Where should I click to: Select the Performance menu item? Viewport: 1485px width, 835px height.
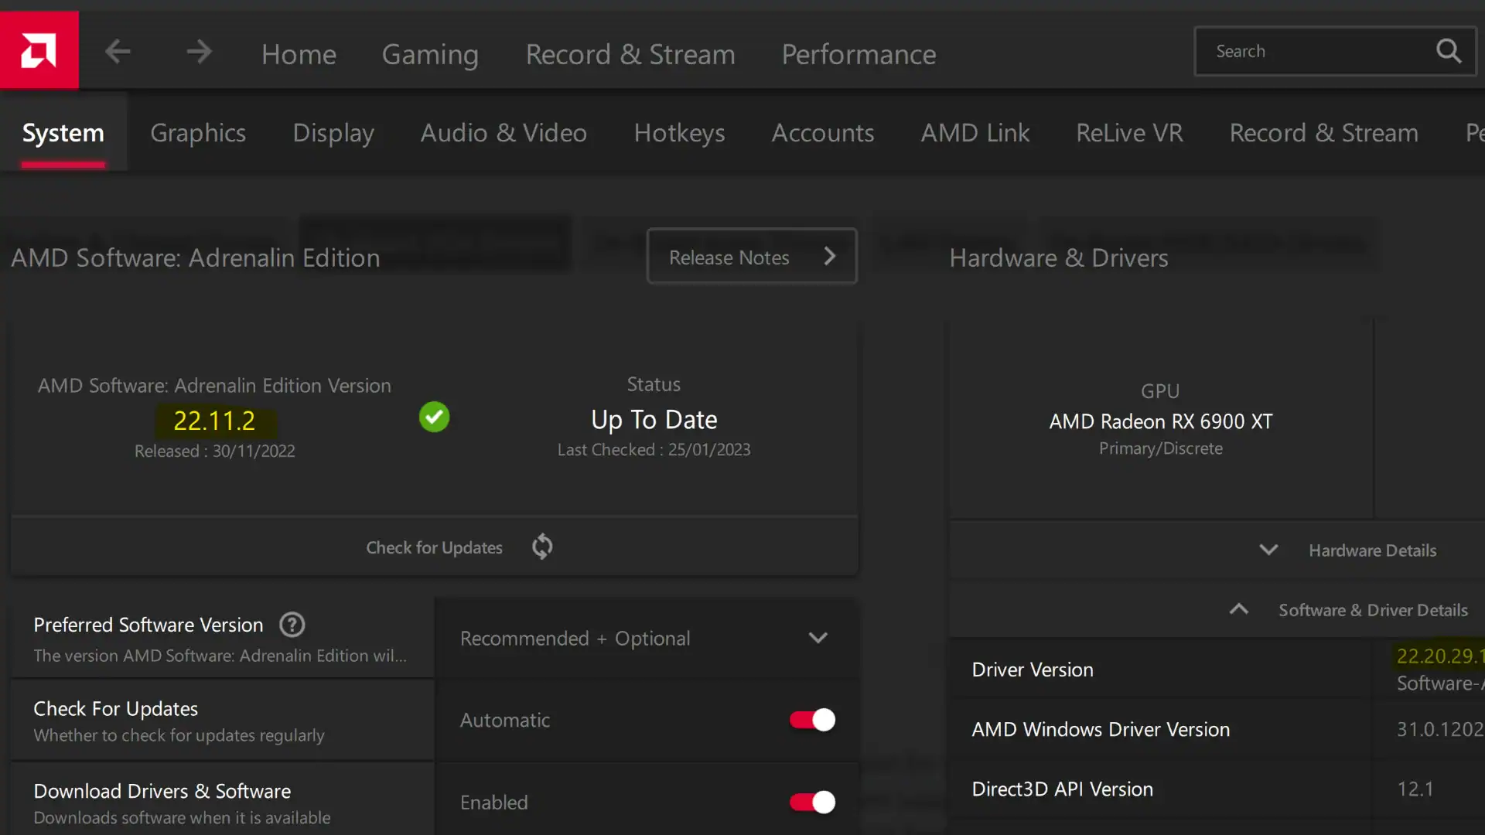859,54
